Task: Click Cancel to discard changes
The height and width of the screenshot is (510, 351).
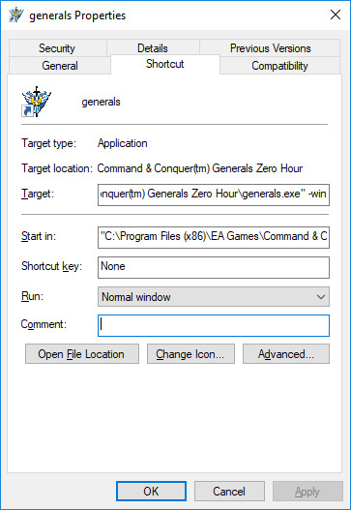Action: 229,492
